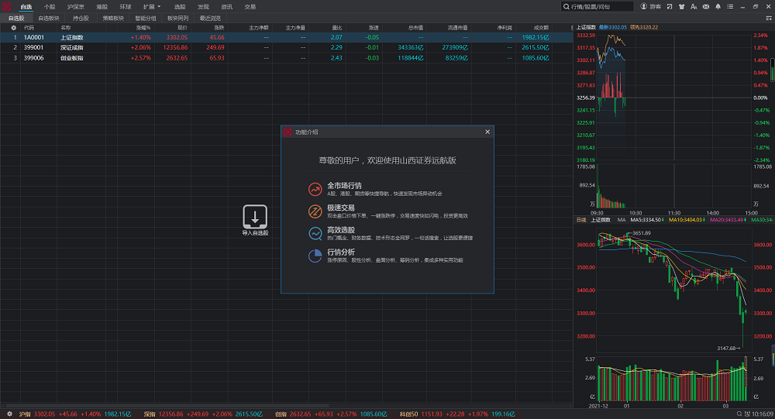Screen dimensions: 775x419
Task: Select the 深证成指 row name
Action: (71, 47)
